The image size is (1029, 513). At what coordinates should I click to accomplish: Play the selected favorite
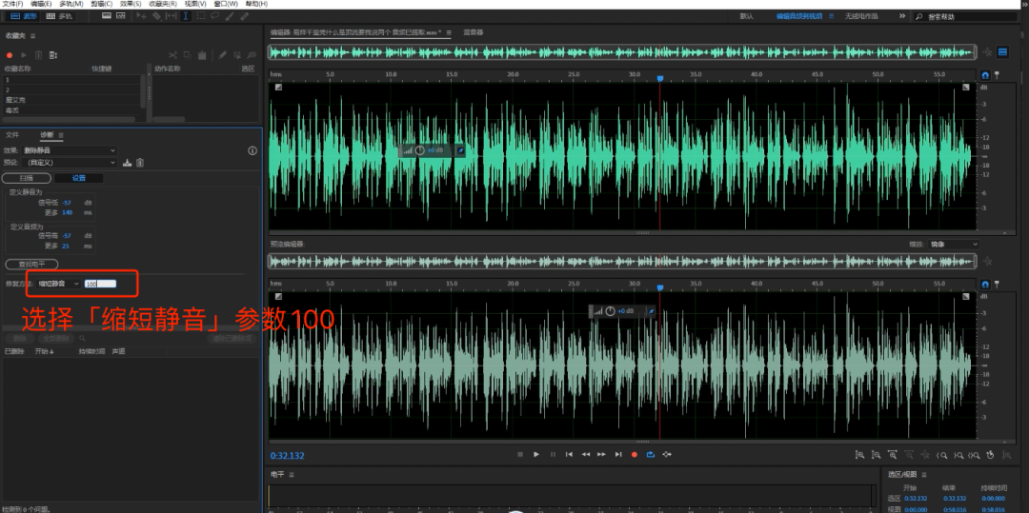(x=24, y=56)
